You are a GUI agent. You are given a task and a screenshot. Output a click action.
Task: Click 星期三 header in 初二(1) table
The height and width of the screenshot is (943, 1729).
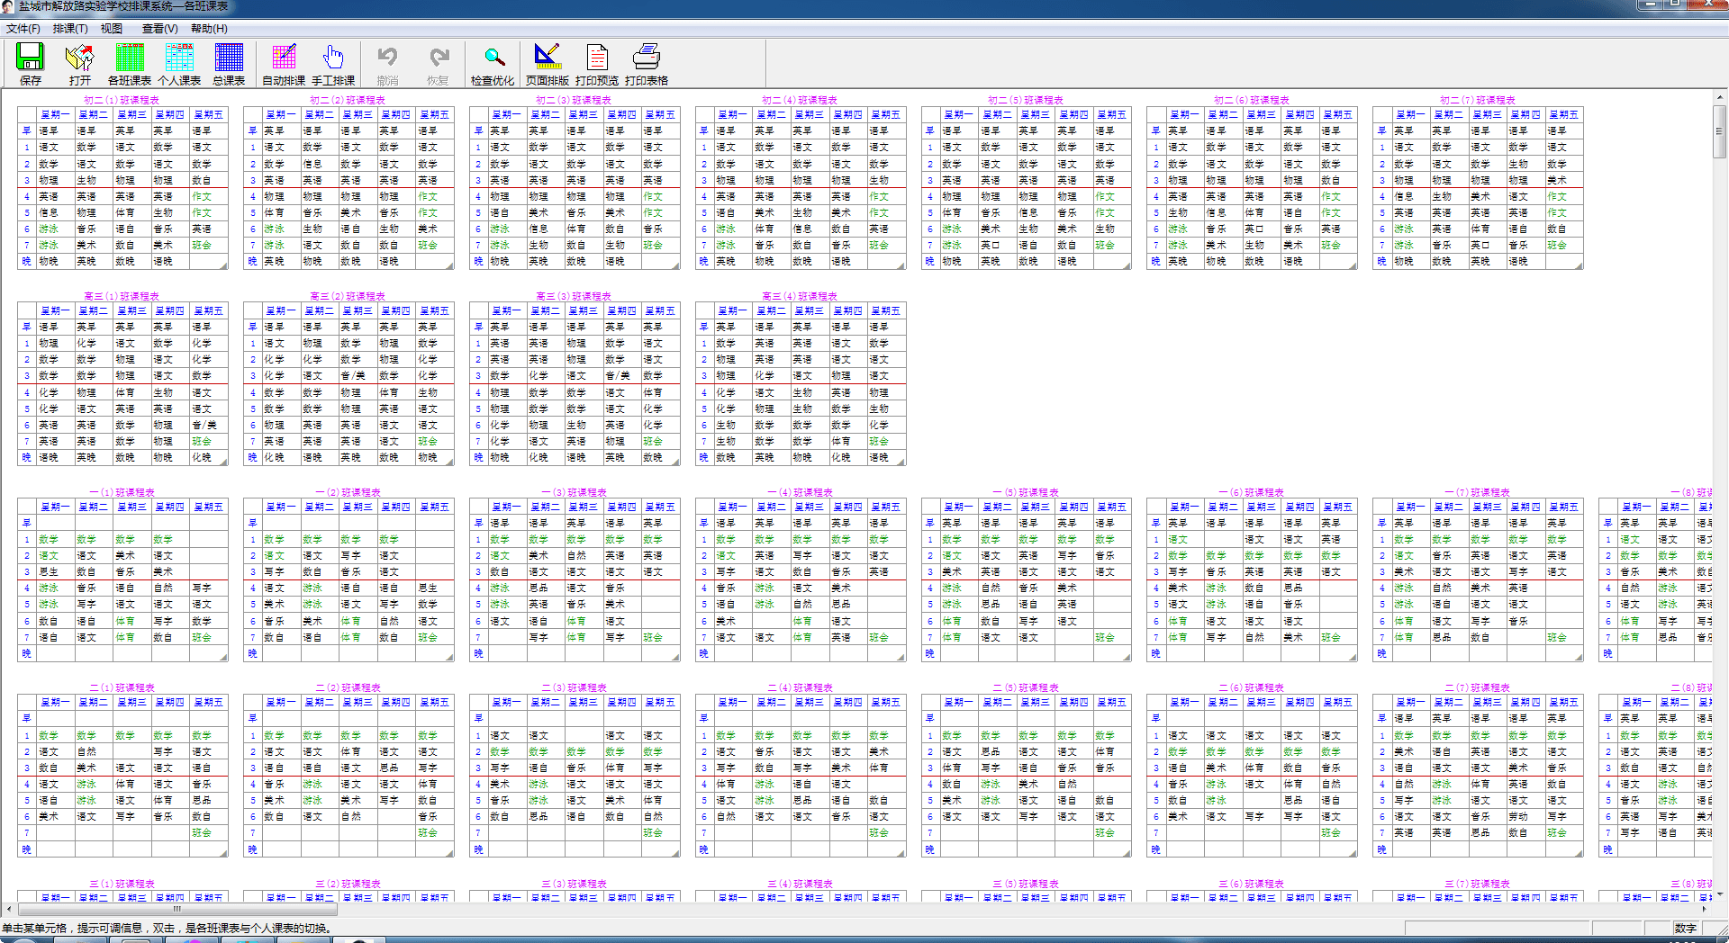(x=131, y=114)
